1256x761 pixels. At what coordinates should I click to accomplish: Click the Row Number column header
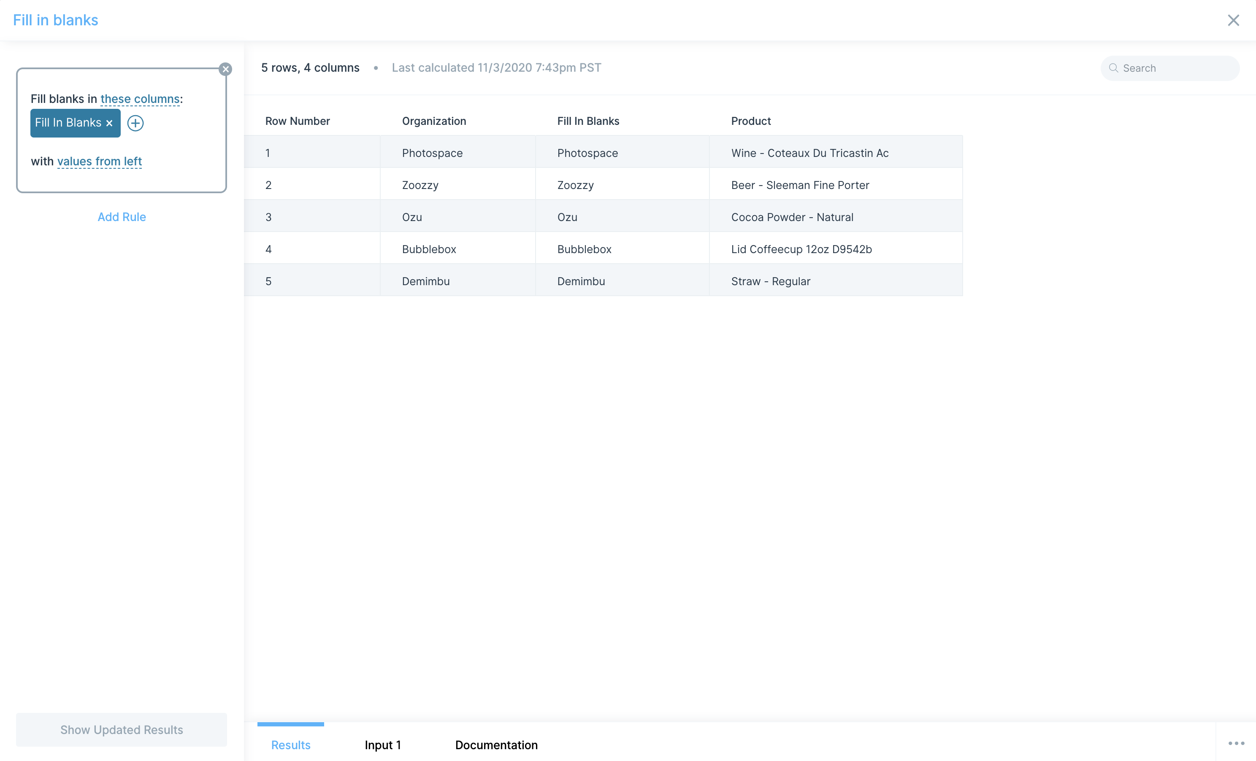(x=297, y=121)
